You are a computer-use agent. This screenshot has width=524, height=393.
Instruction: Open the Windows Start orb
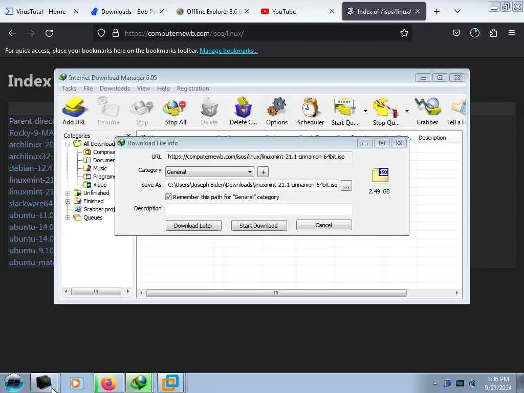click(14, 383)
